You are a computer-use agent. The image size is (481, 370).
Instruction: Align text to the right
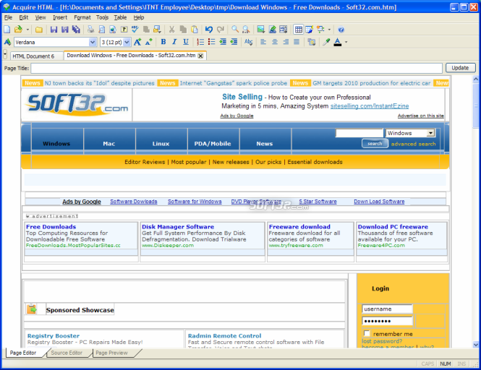(286, 42)
